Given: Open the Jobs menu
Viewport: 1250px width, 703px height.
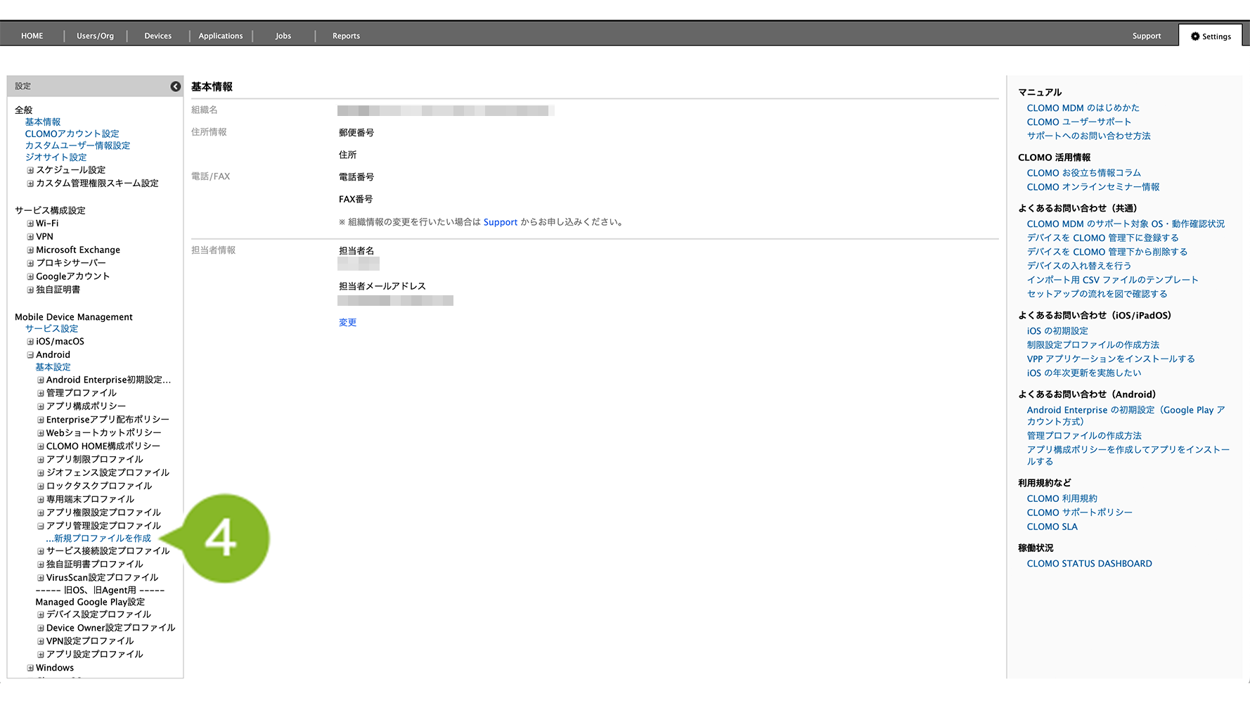Looking at the screenshot, I should coord(283,36).
